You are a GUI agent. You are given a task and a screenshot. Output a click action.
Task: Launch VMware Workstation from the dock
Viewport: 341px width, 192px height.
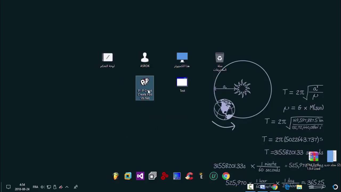(x=128, y=176)
